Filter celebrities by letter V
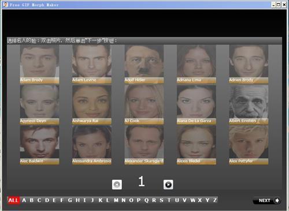This screenshot has width=289, height=211. point(184,200)
